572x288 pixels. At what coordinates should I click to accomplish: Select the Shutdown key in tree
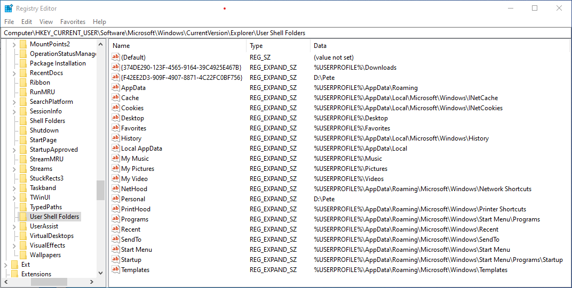click(44, 130)
